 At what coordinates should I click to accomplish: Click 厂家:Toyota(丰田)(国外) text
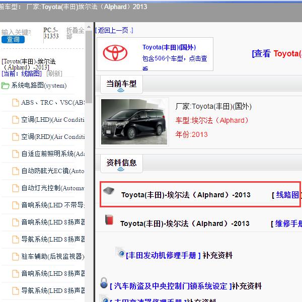click(213, 106)
